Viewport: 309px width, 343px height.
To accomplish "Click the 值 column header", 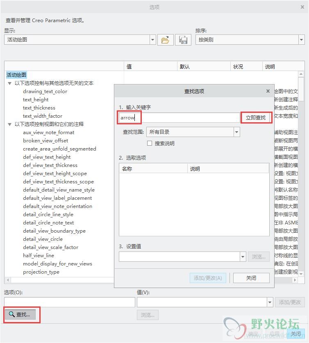I will pos(150,66).
